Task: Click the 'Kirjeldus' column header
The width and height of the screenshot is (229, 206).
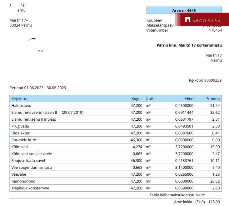Action: tap(19, 98)
